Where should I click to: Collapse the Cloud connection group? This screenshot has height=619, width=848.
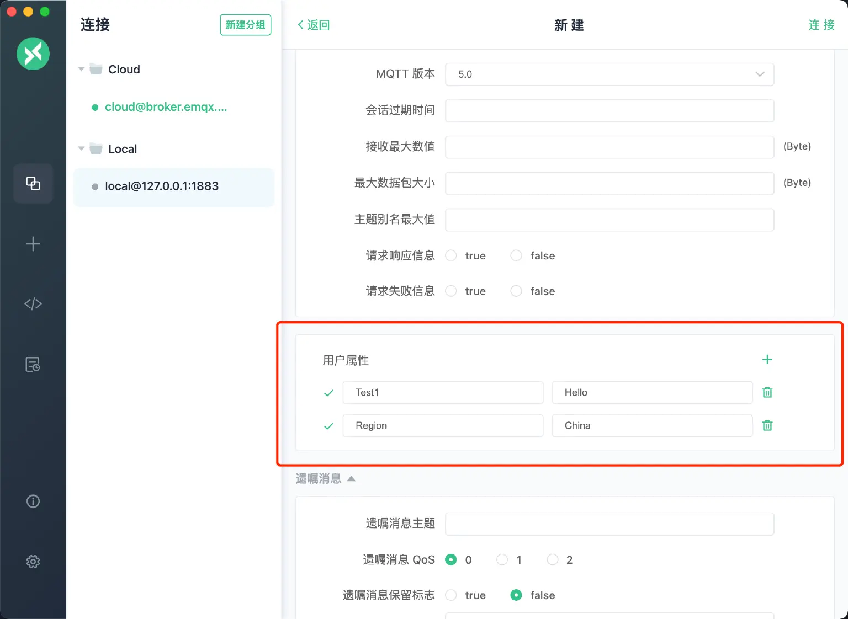point(81,69)
